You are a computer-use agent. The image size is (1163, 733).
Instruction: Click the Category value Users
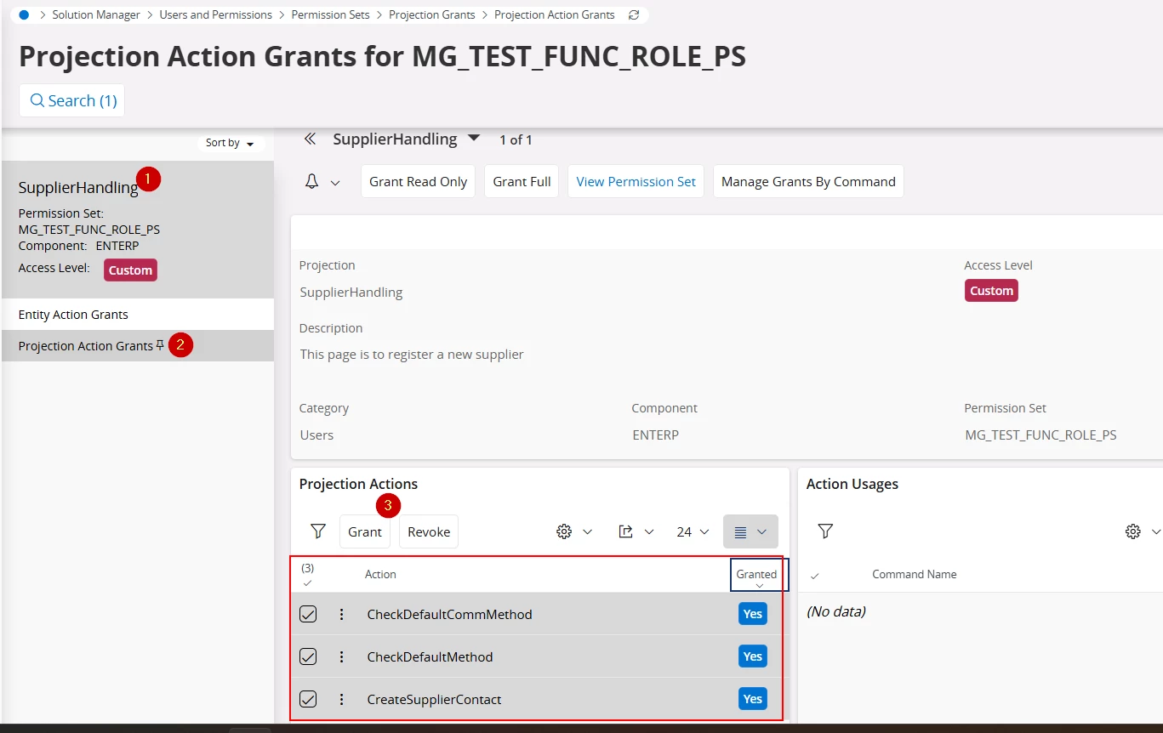pyautogui.click(x=316, y=435)
